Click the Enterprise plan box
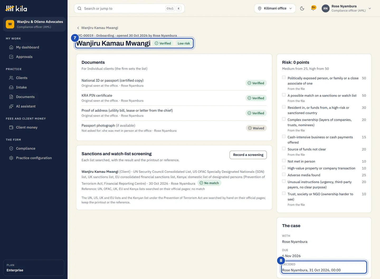This screenshot has width=380, height=279. 34,268
